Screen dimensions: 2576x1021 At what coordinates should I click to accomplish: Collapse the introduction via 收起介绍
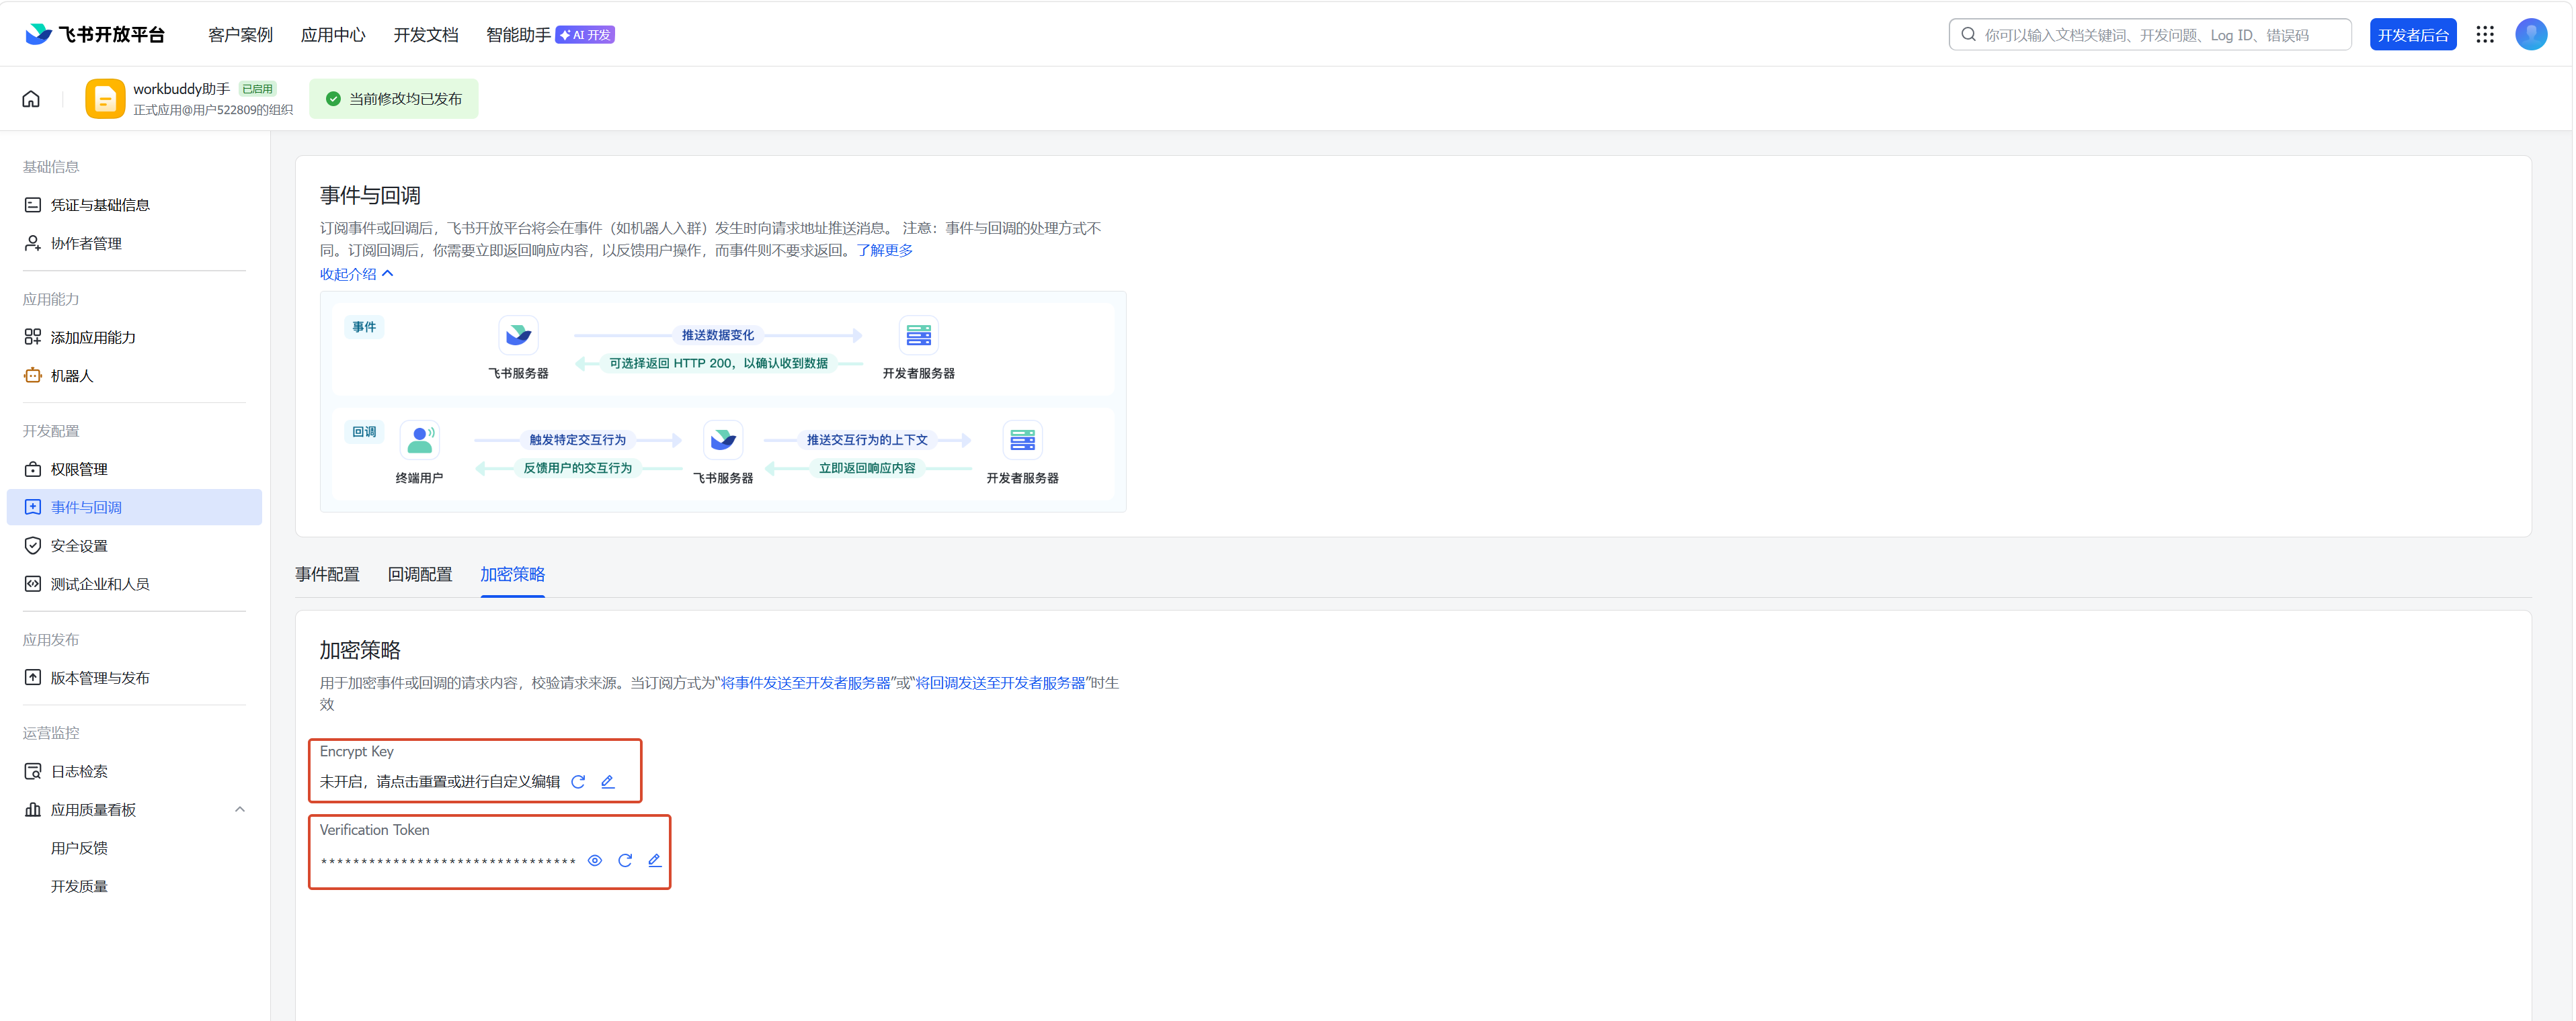pos(356,274)
